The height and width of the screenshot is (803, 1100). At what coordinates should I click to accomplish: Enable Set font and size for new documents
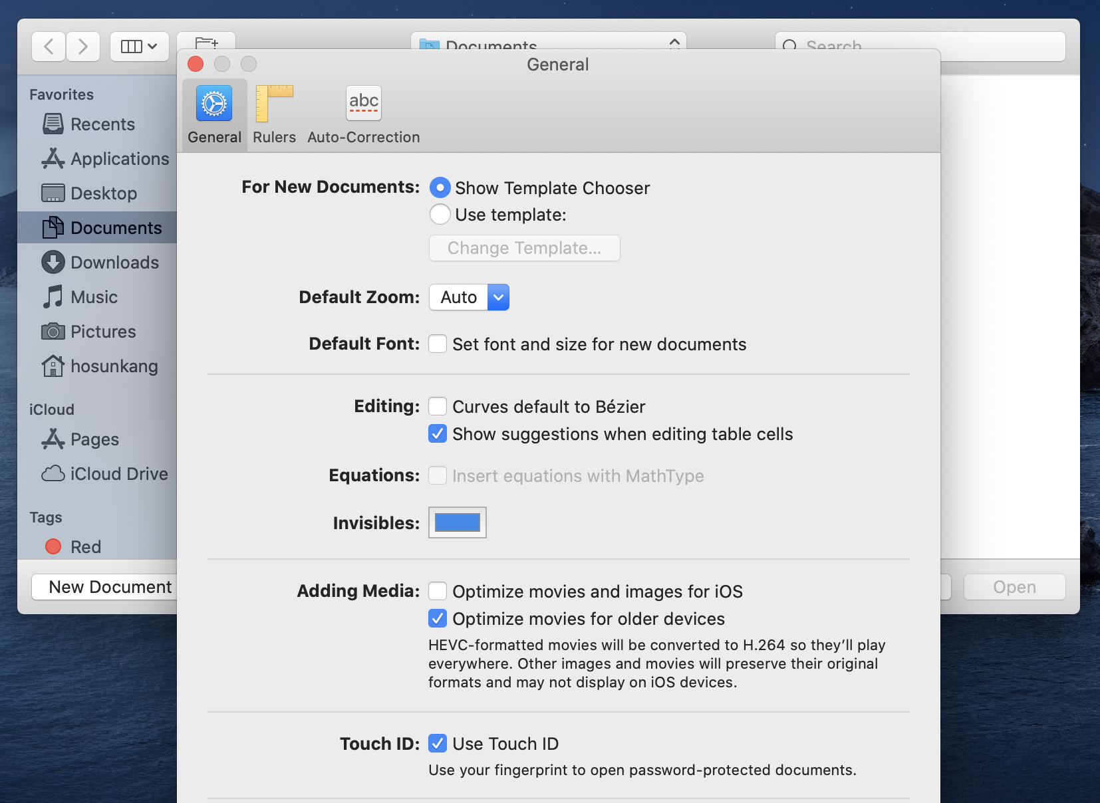click(438, 344)
